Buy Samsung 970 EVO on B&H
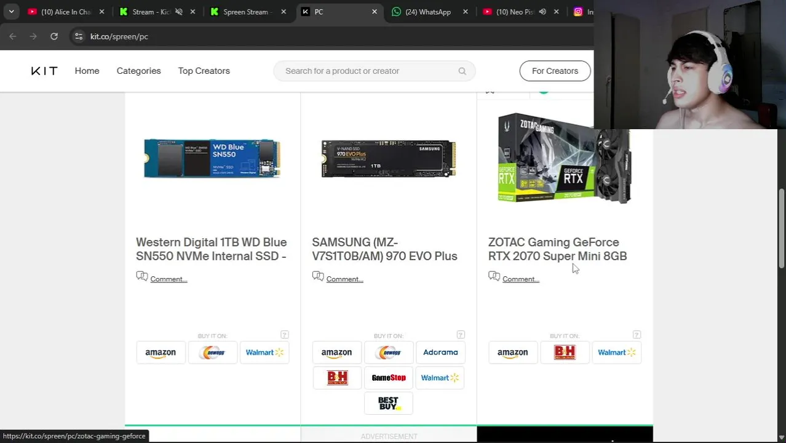 click(x=336, y=378)
